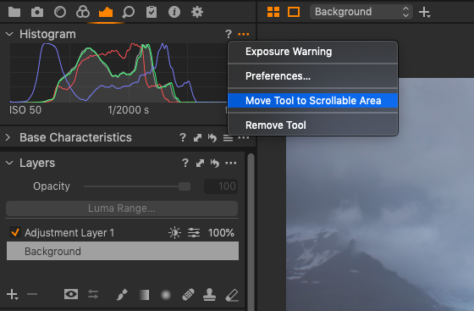Select the Erase Mask eraser tool
The height and width of the screenshot is (311, 474).
point(232,295)
